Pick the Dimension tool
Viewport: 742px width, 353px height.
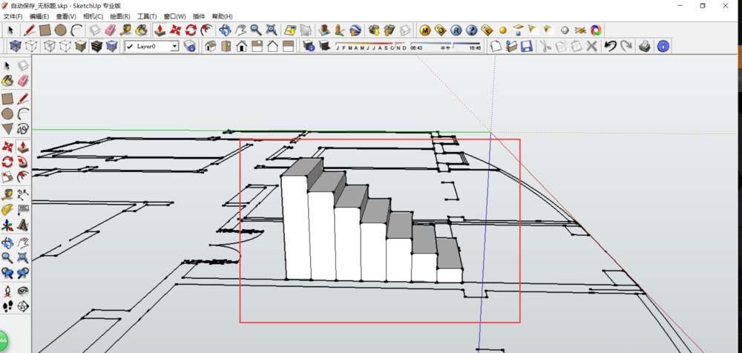click(x=23, y=194)
